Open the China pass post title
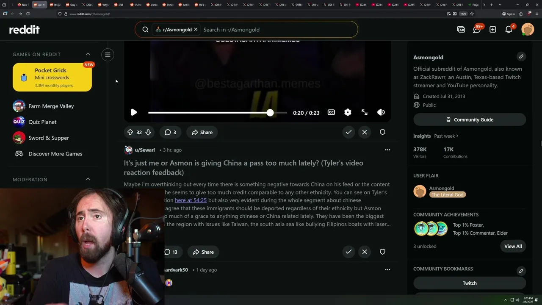This screenshot has width=542, height=305. coord(243,168)
